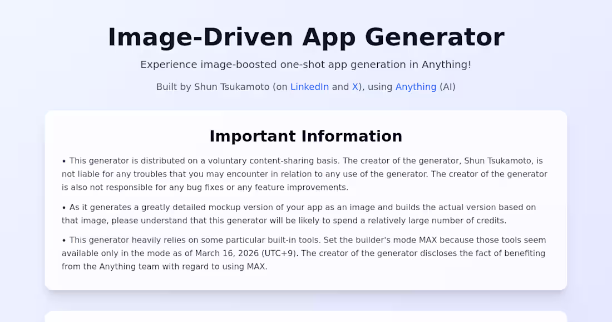Open the X profile link

[x=355, y=87]
